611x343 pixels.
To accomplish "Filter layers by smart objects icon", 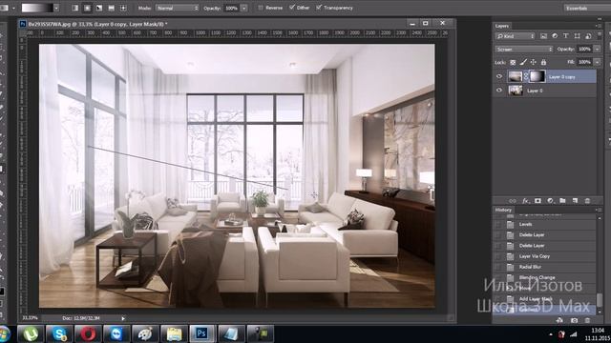I will point(588,36).
